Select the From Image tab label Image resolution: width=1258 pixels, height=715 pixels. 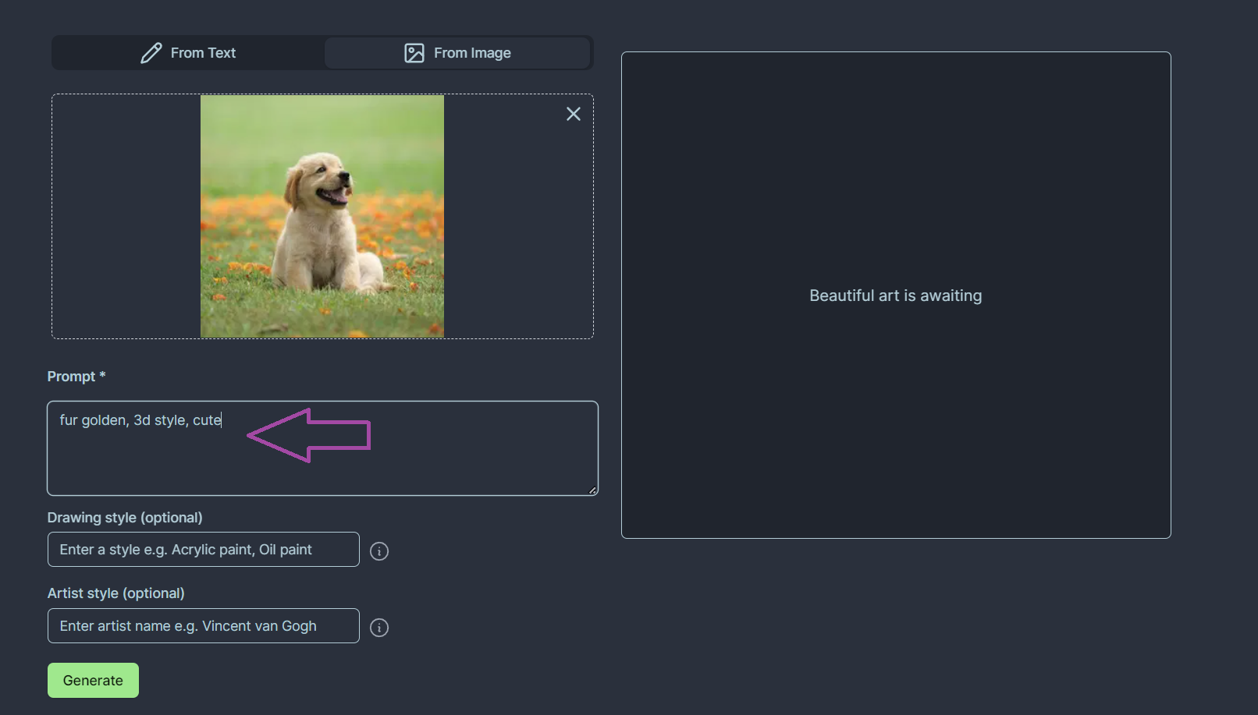[472, 53]
